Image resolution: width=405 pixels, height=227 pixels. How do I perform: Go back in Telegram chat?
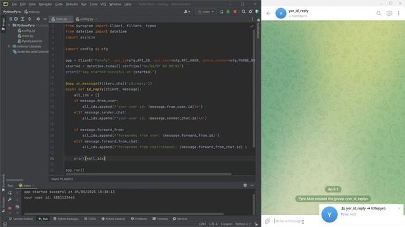point(268,13)
